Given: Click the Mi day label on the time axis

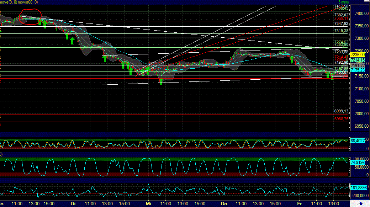Looking at the screenshot, I should point(148,204).
